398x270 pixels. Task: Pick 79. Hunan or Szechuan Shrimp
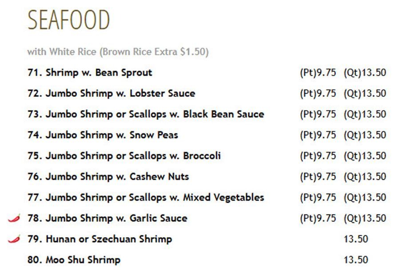coord(100,239)
